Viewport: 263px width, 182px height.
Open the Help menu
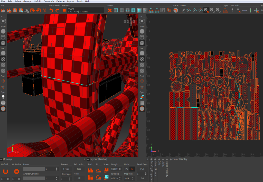coord(88,1)
